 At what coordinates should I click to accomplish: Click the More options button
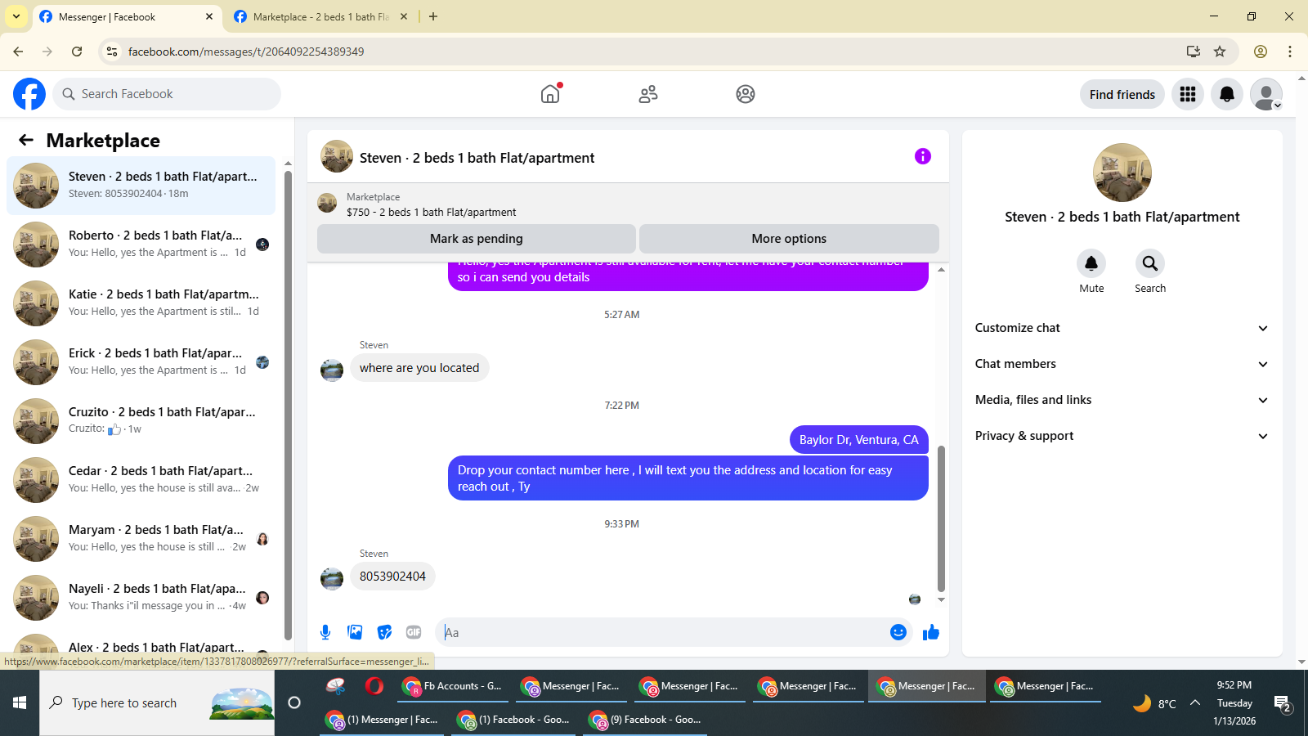pos(789,239)
